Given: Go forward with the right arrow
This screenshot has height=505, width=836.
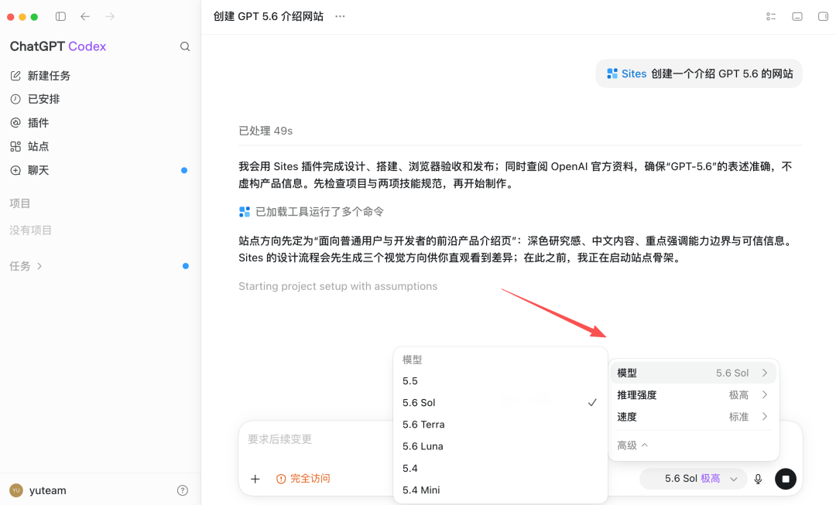Looking at the screenshot, I should point(110,16).
